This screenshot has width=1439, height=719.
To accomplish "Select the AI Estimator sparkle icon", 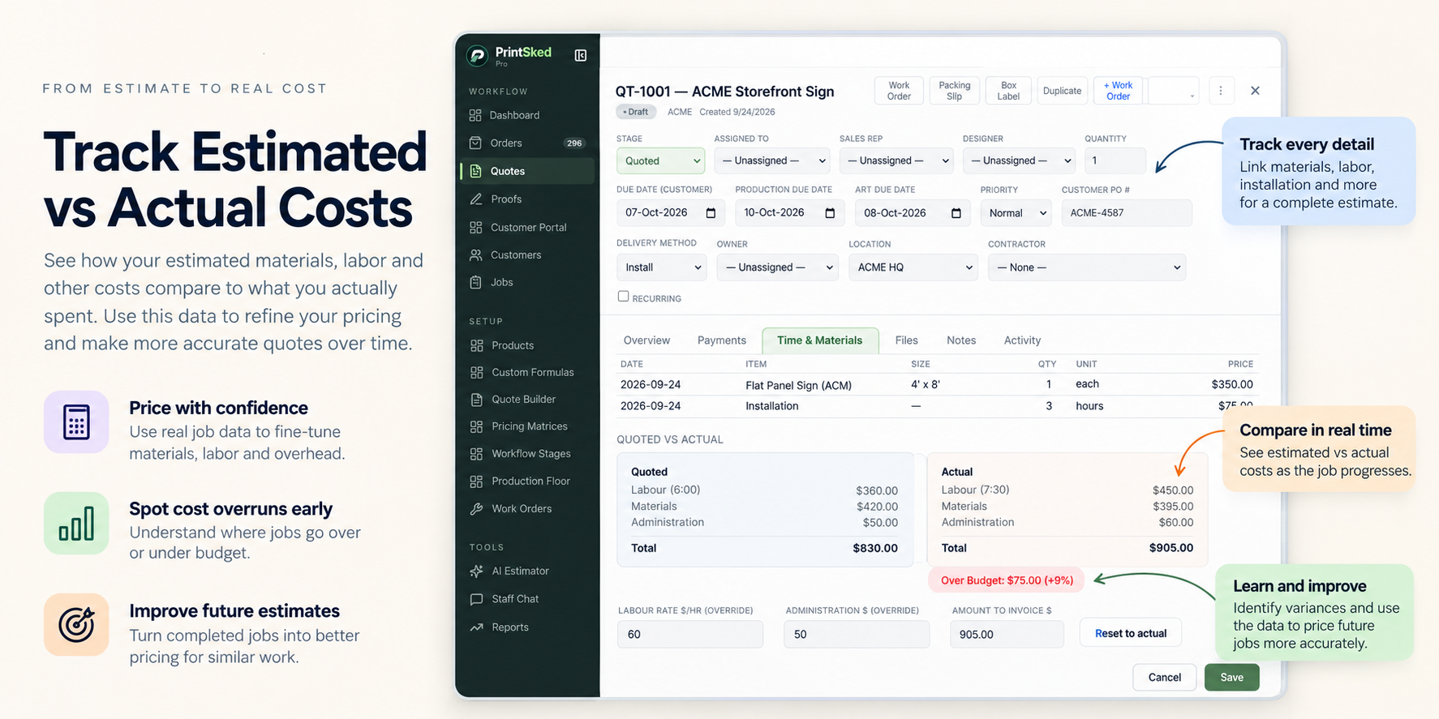I will coord(476,571).
